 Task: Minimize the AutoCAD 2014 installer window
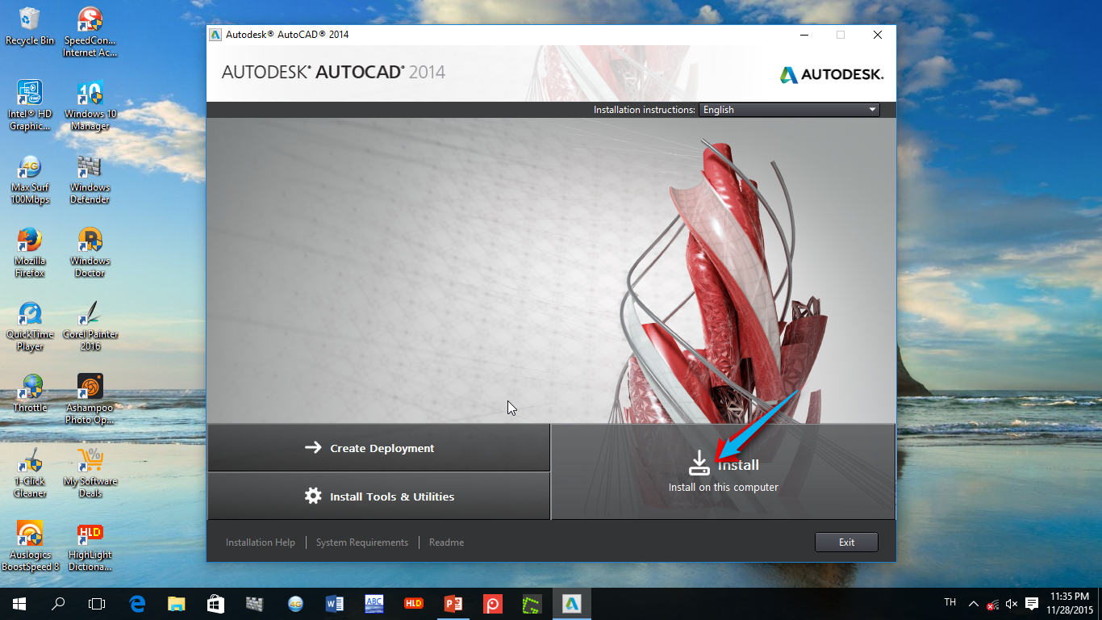pyautogui.click(x=804, y=35)
